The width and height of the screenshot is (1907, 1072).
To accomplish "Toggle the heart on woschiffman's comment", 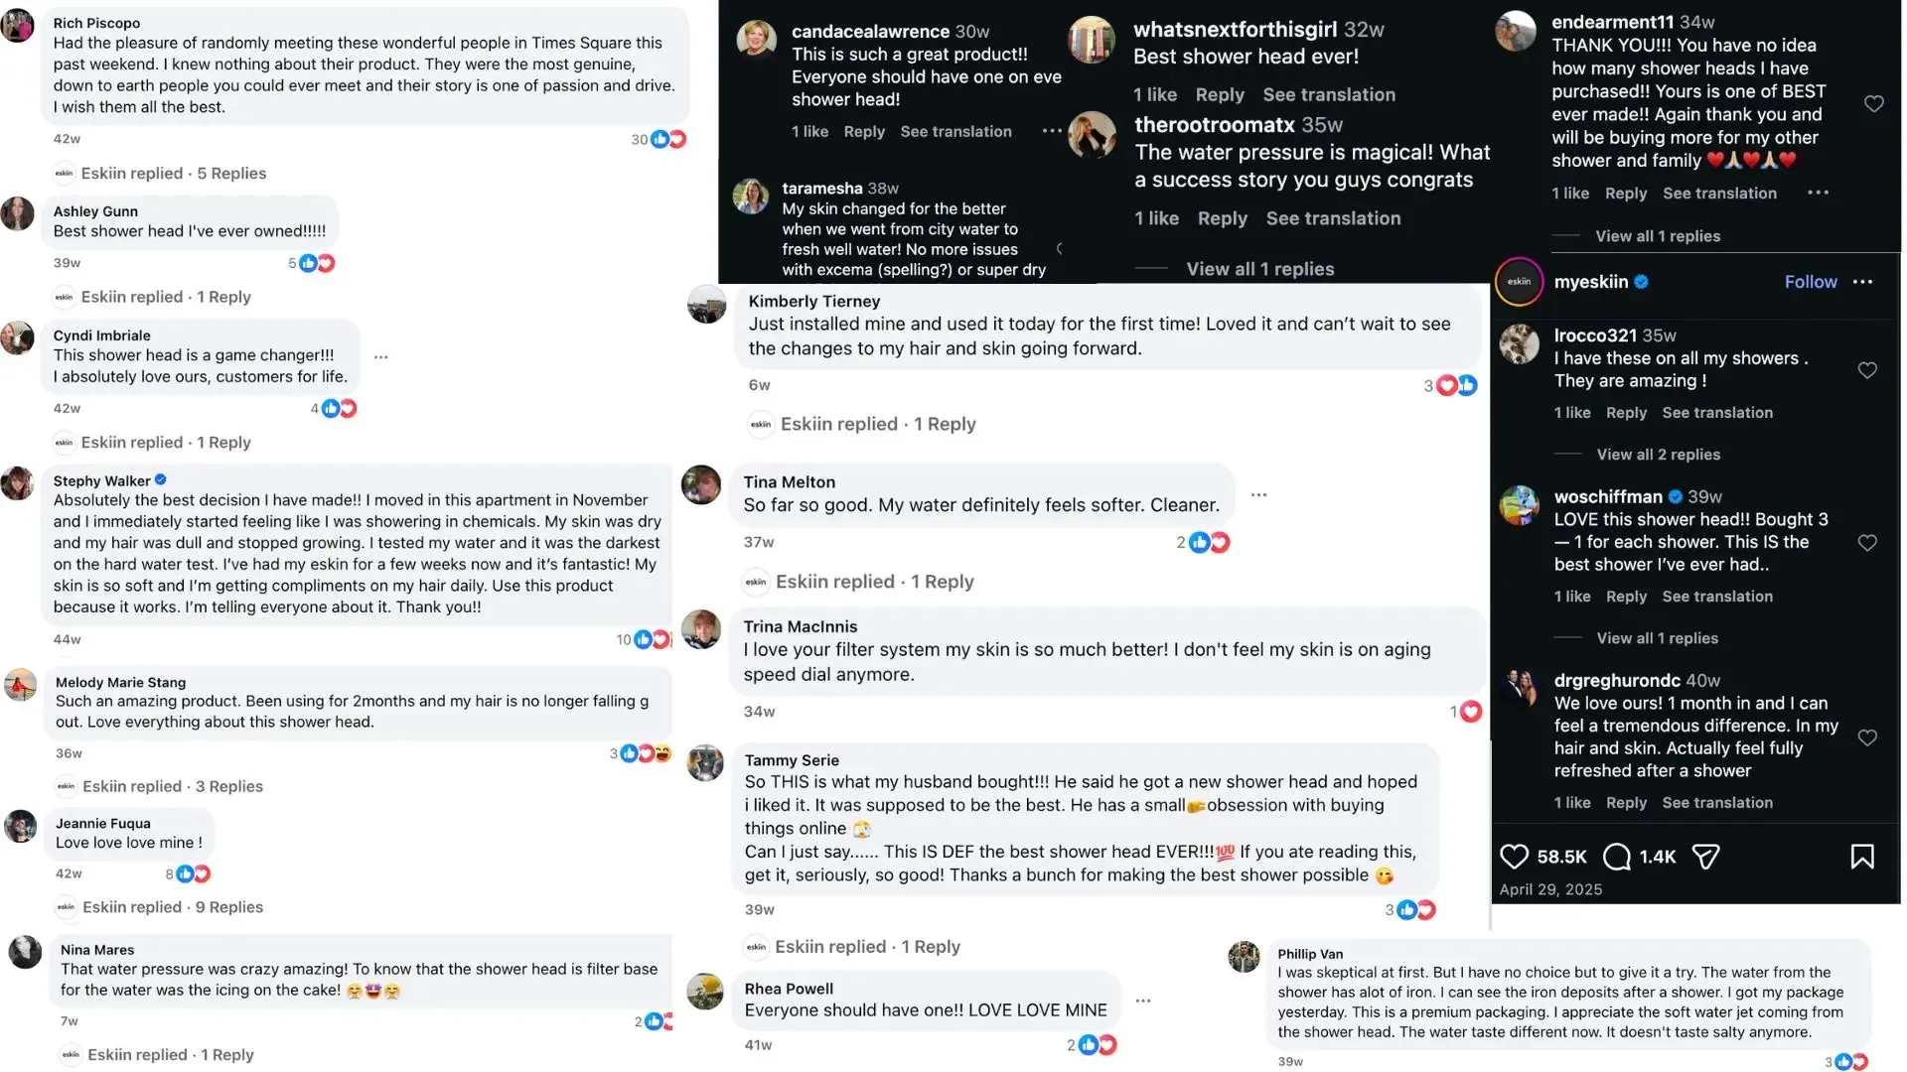I will pyautogui.click(x=1867, y=543).
